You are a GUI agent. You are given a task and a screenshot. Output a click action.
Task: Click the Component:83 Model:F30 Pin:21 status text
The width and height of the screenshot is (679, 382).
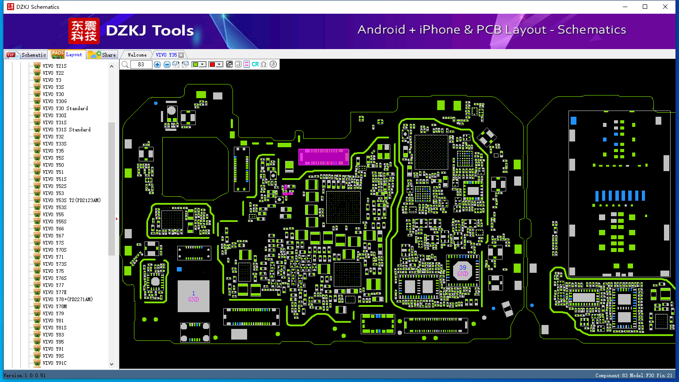click(x=634, y=375)
